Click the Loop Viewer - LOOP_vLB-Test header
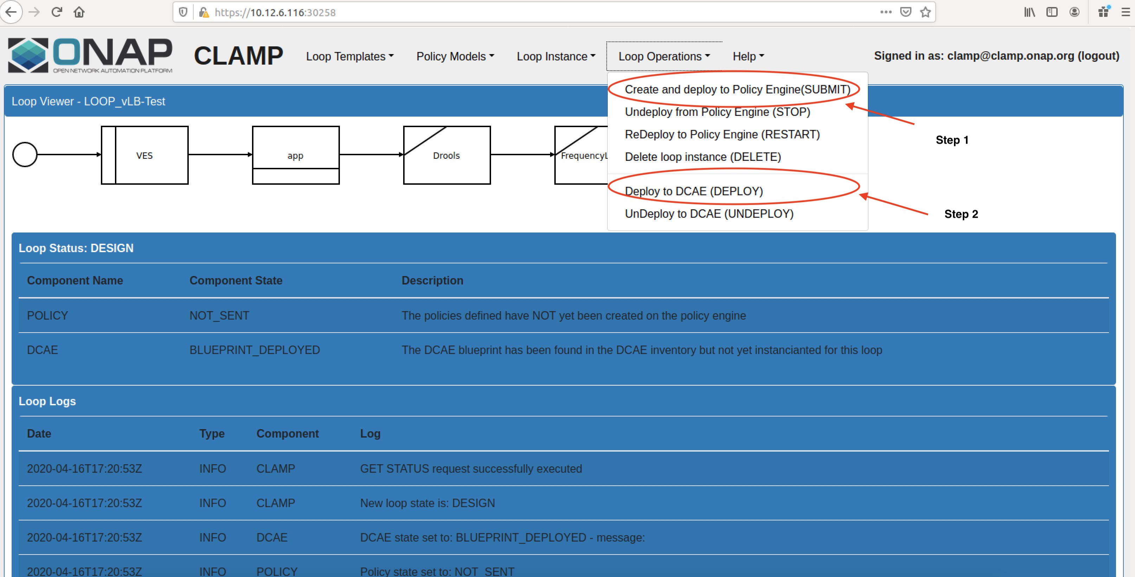 tap(88, 101)
